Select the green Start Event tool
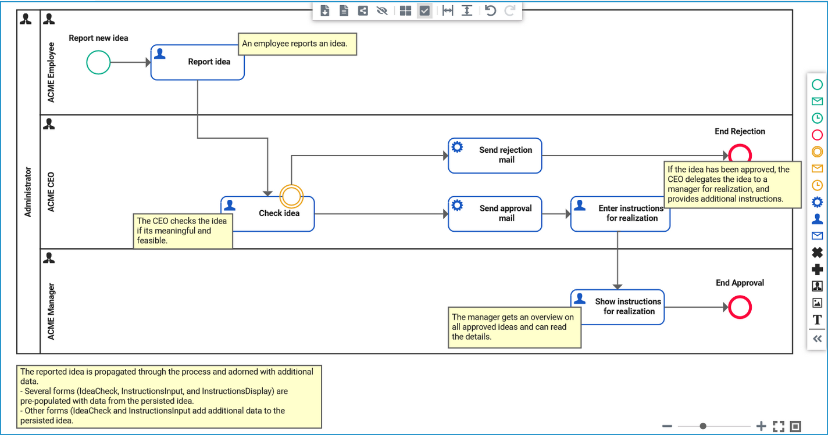The image size is (828, 435). (816, 84)
